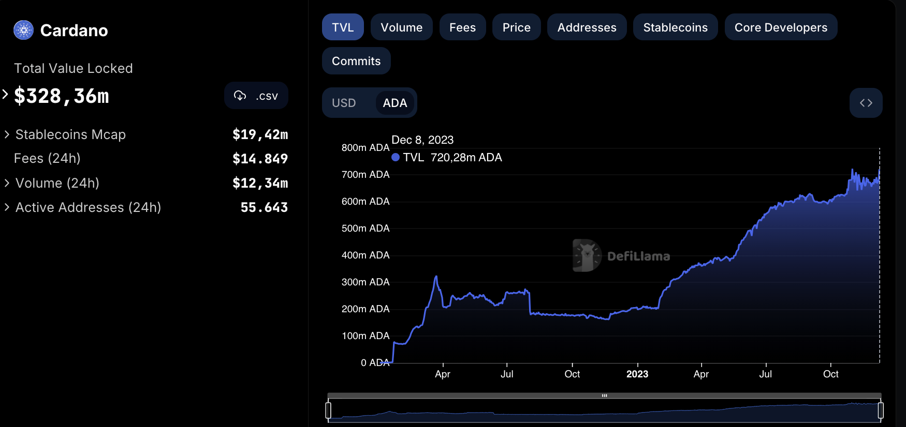Select the Stablecoins chart tab

point(675,27)
